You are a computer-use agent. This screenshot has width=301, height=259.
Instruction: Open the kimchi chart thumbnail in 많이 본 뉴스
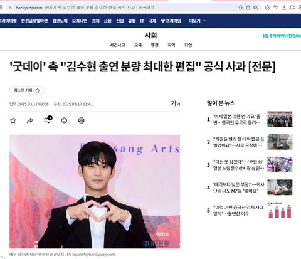click(x=280, y=210)
